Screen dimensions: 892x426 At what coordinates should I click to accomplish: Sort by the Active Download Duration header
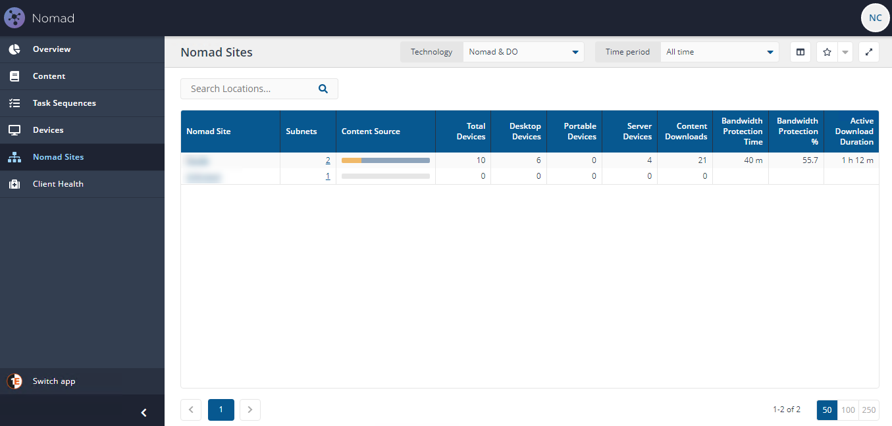point(851,131)
